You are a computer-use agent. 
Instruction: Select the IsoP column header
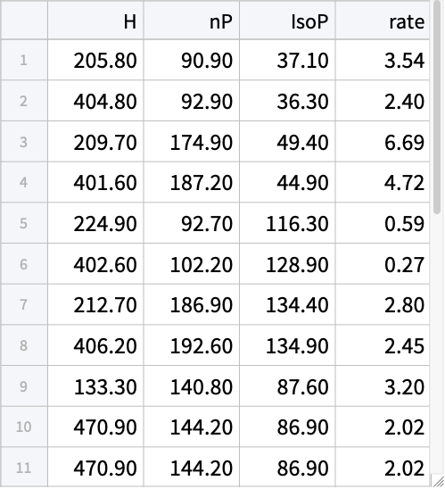pyautogui.click(x=287, y=21)
